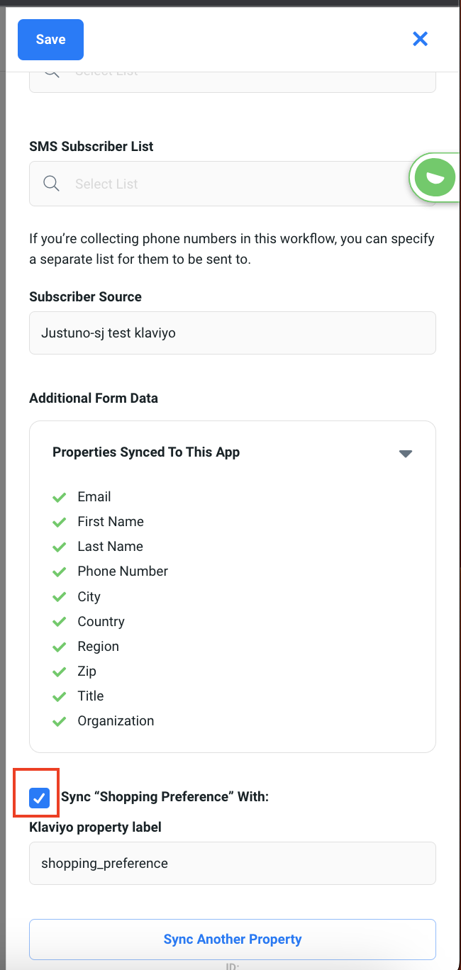Edit the Klaviyo property label field
The width and height of the screenshot is (461, 970).
233,864
